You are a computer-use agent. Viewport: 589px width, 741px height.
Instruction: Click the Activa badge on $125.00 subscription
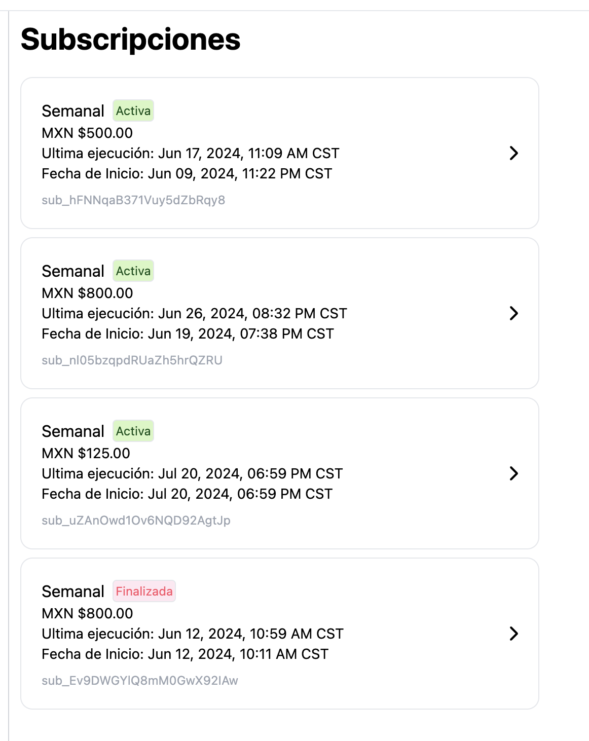coord(133,431)
